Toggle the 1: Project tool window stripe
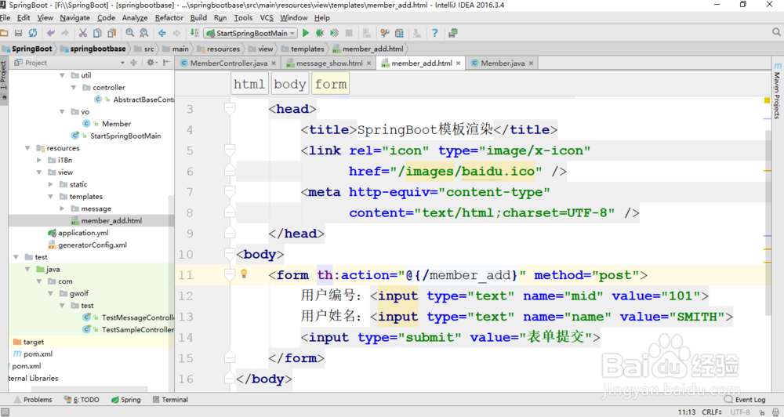The width and height of the screenshot is (784, 417). [x=4, y=79]
